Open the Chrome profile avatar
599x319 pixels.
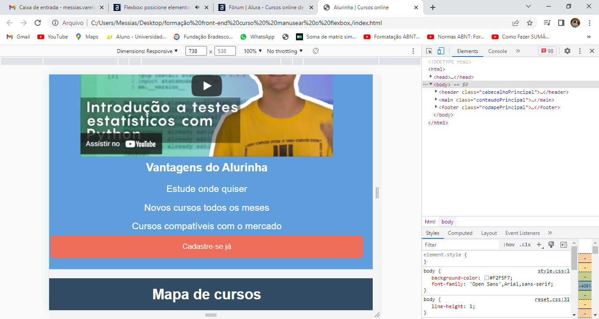[575, 23]
